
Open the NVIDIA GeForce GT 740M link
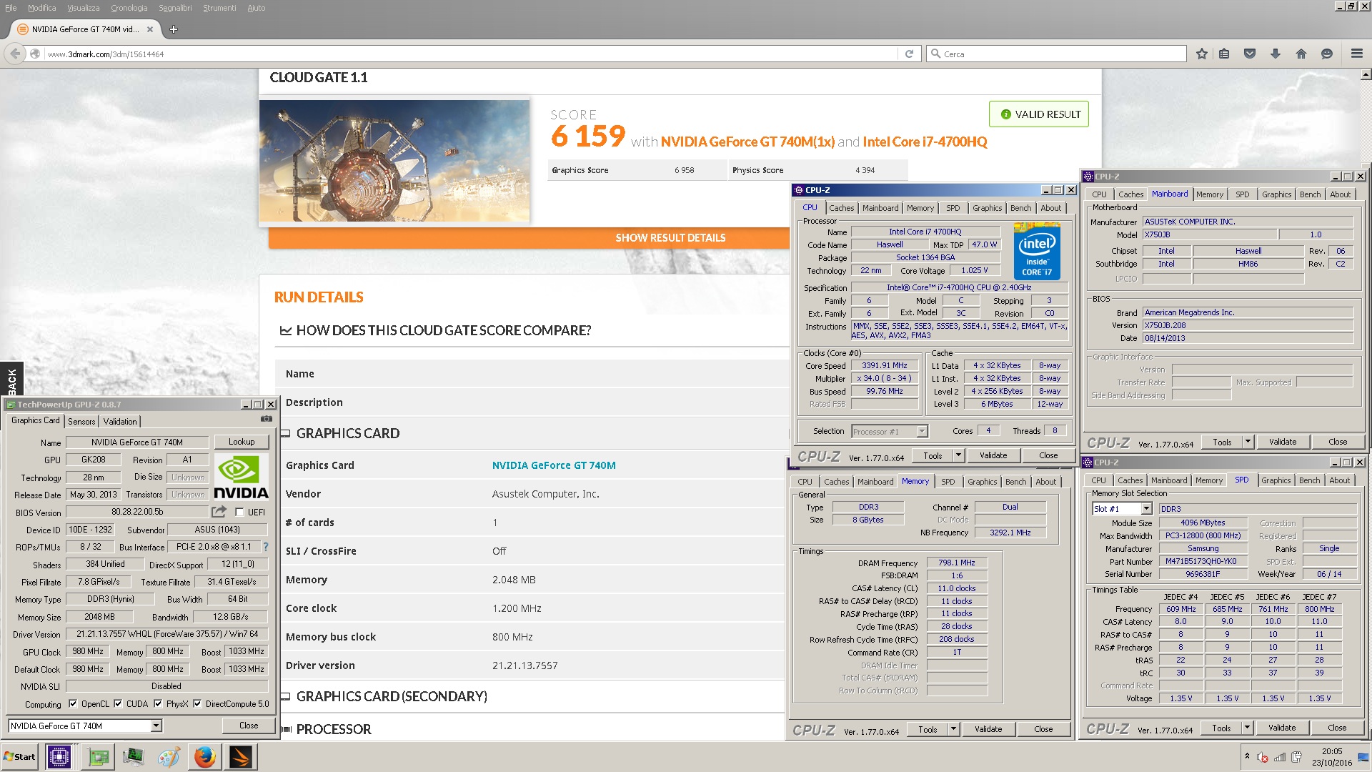(x=554, y=465)
